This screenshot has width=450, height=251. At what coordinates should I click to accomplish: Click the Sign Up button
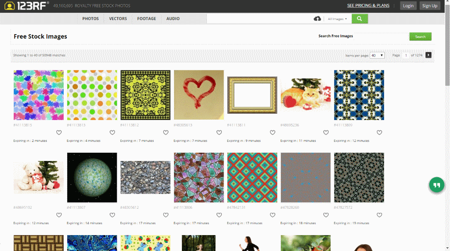(x=430, y=6)
